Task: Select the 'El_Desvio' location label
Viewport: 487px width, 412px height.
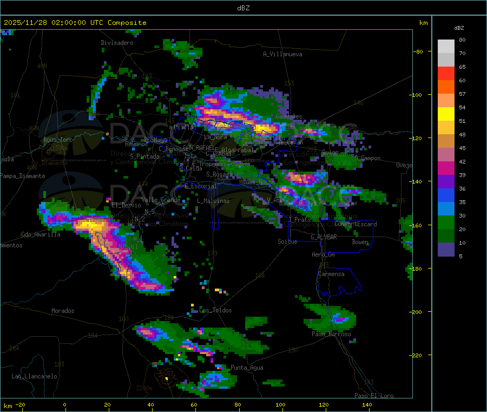Action: coord(127,205)
